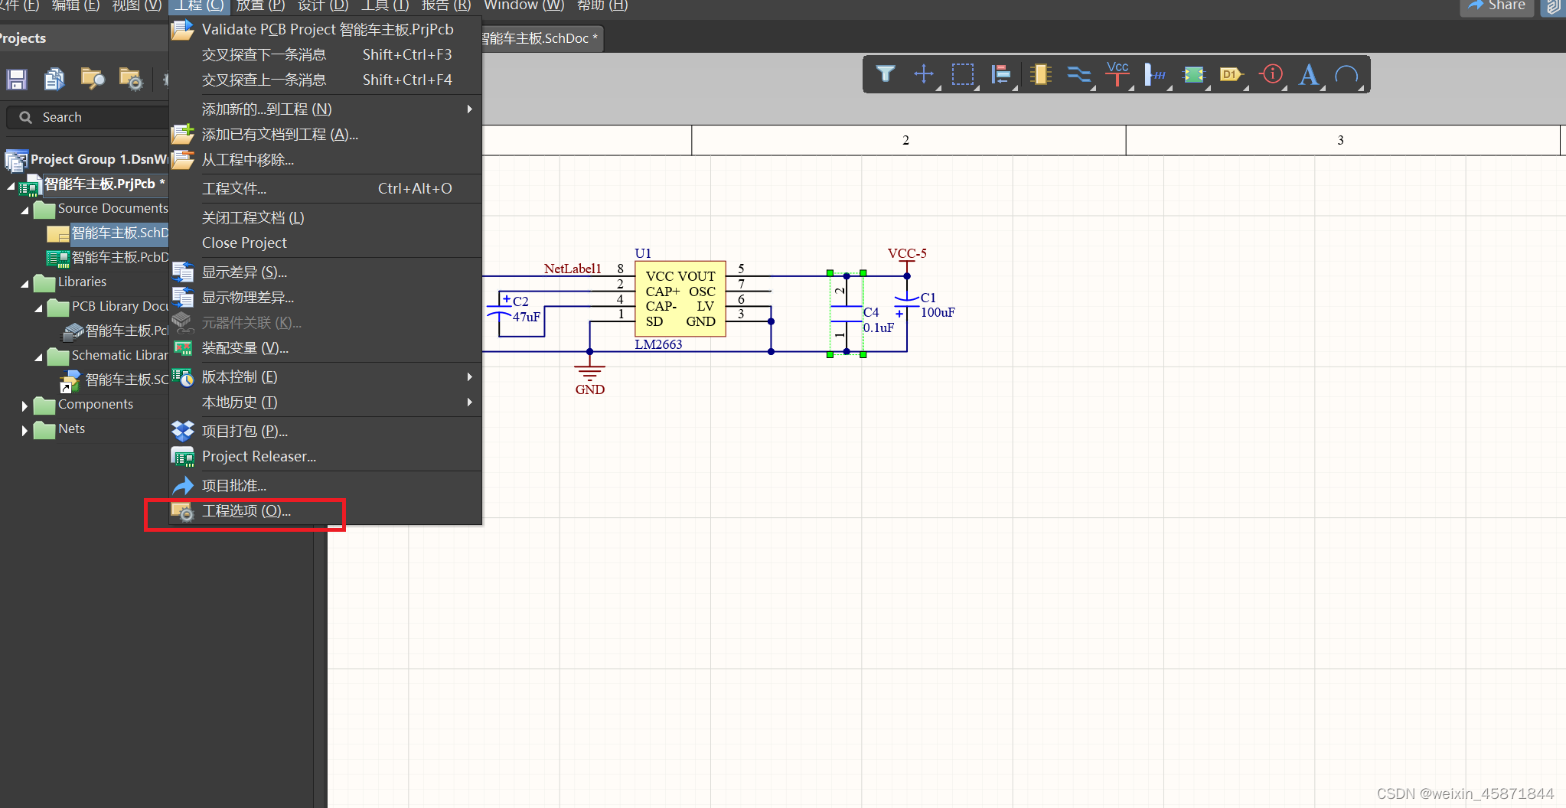1566x808 pixels.
Task: Click the Search field in Projects panel
Action: [x=92, y=117]
